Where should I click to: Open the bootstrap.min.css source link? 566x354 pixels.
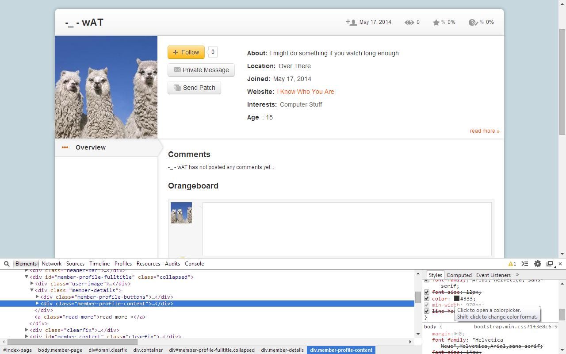tap(516, 327)
